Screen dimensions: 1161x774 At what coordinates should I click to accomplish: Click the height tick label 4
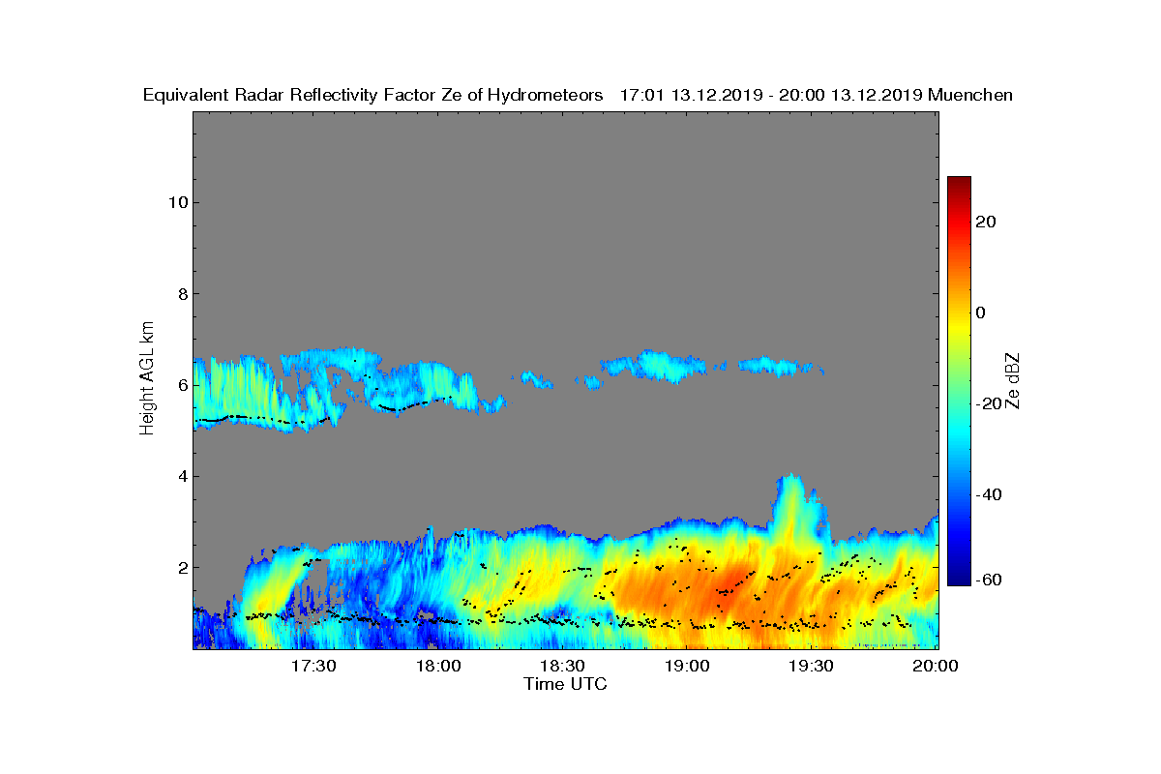pyautogui.click(x=181, y=476)
